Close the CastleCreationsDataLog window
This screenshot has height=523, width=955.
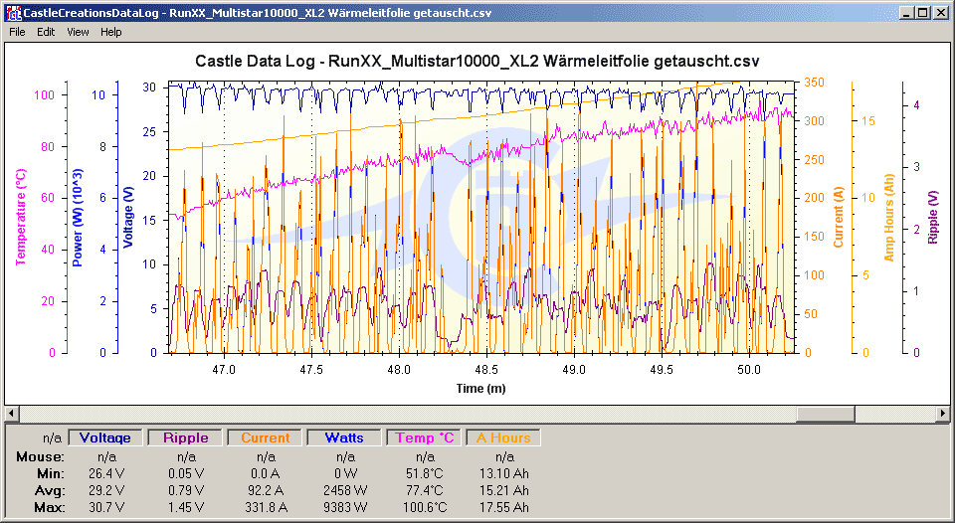[940, 12]
